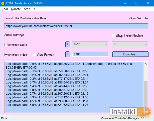The image size is (154, 121).
Task: Click the DYM cat app icon in title bar
Action: coord(3,3)
